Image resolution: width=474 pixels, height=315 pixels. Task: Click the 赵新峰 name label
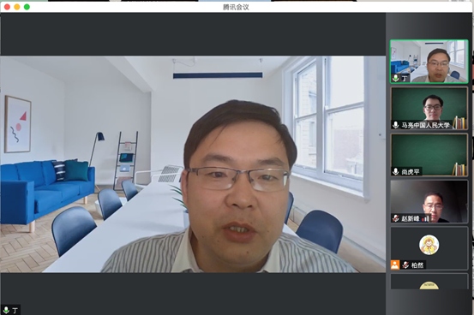pos(411,218)
